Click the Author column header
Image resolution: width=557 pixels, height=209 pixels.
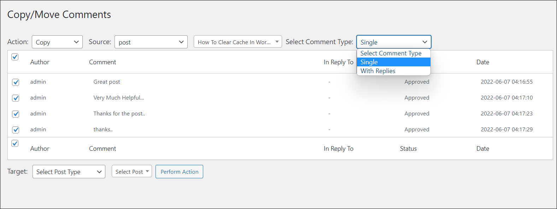coord(40,62)
